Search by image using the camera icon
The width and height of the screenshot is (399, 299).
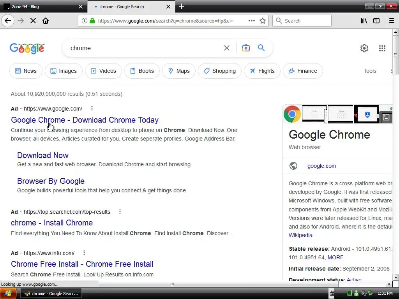pos(246,48)
